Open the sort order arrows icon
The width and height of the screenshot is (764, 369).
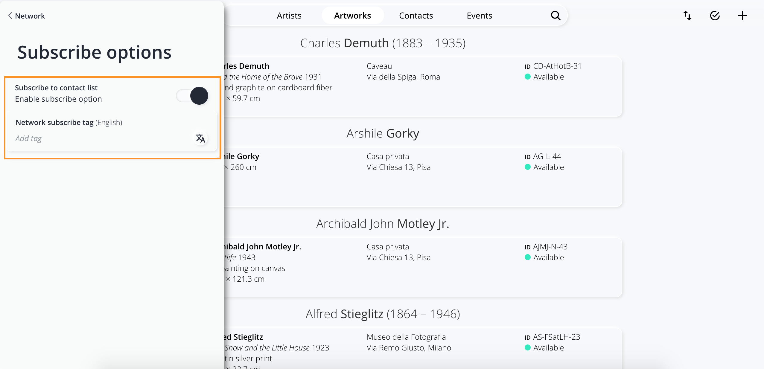[687, 16]
